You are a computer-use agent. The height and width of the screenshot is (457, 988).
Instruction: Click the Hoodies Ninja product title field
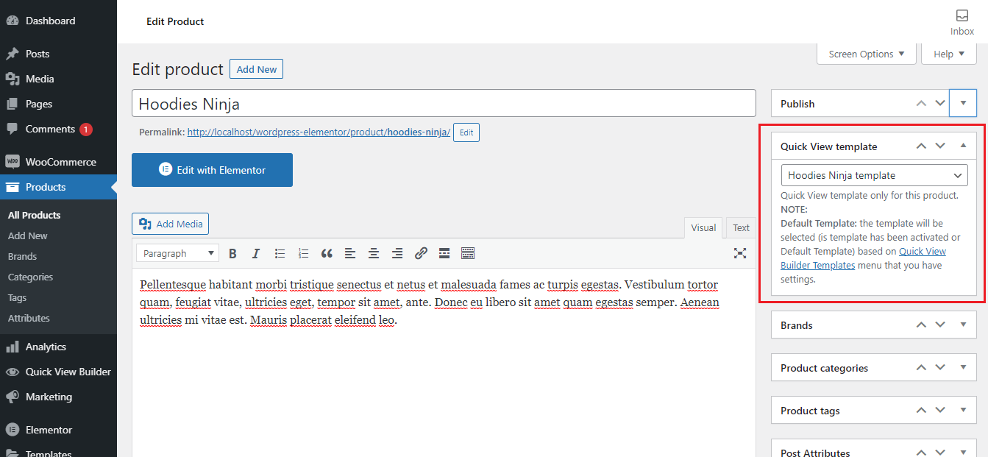444,104
